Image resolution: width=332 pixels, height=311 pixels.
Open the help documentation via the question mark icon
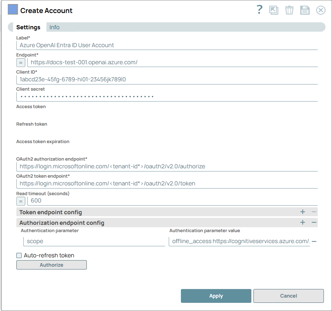tap(259, 9)
